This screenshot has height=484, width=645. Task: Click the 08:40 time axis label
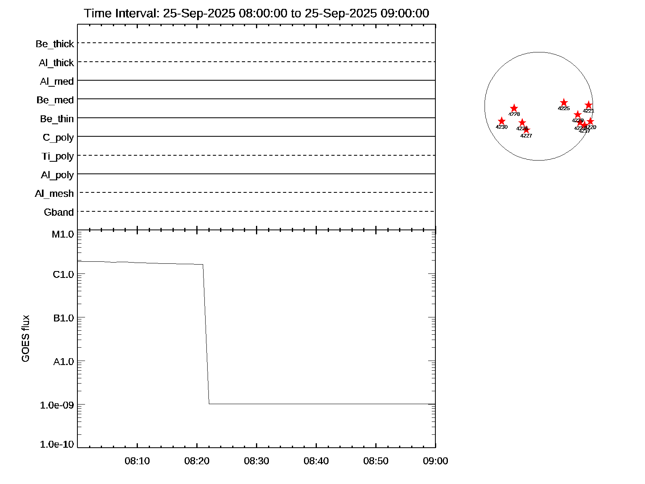(x=316, y=461)
